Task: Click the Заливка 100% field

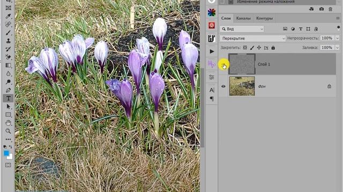Action: point(327,47)
